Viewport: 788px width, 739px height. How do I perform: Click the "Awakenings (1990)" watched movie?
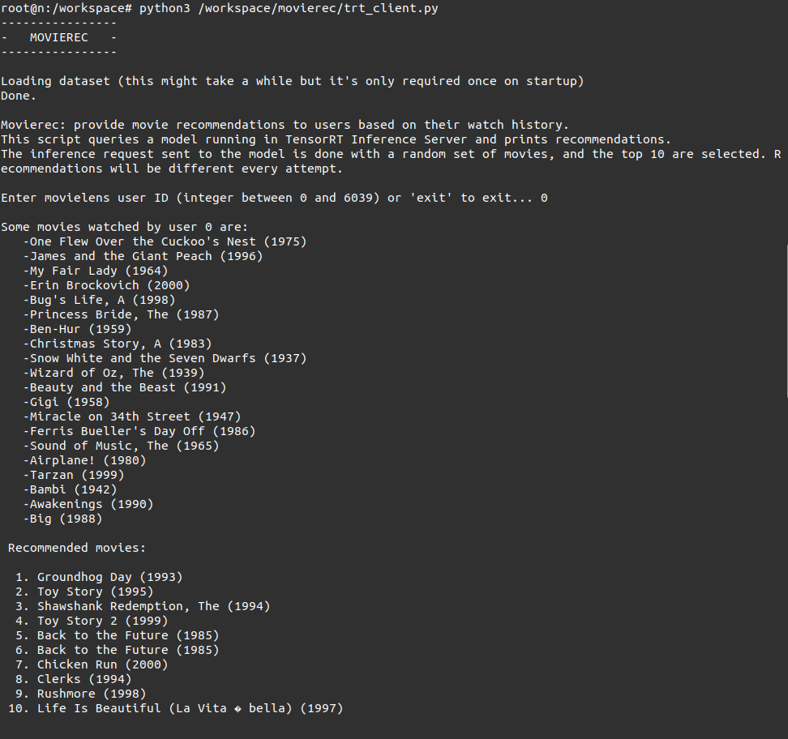(91, 504)
